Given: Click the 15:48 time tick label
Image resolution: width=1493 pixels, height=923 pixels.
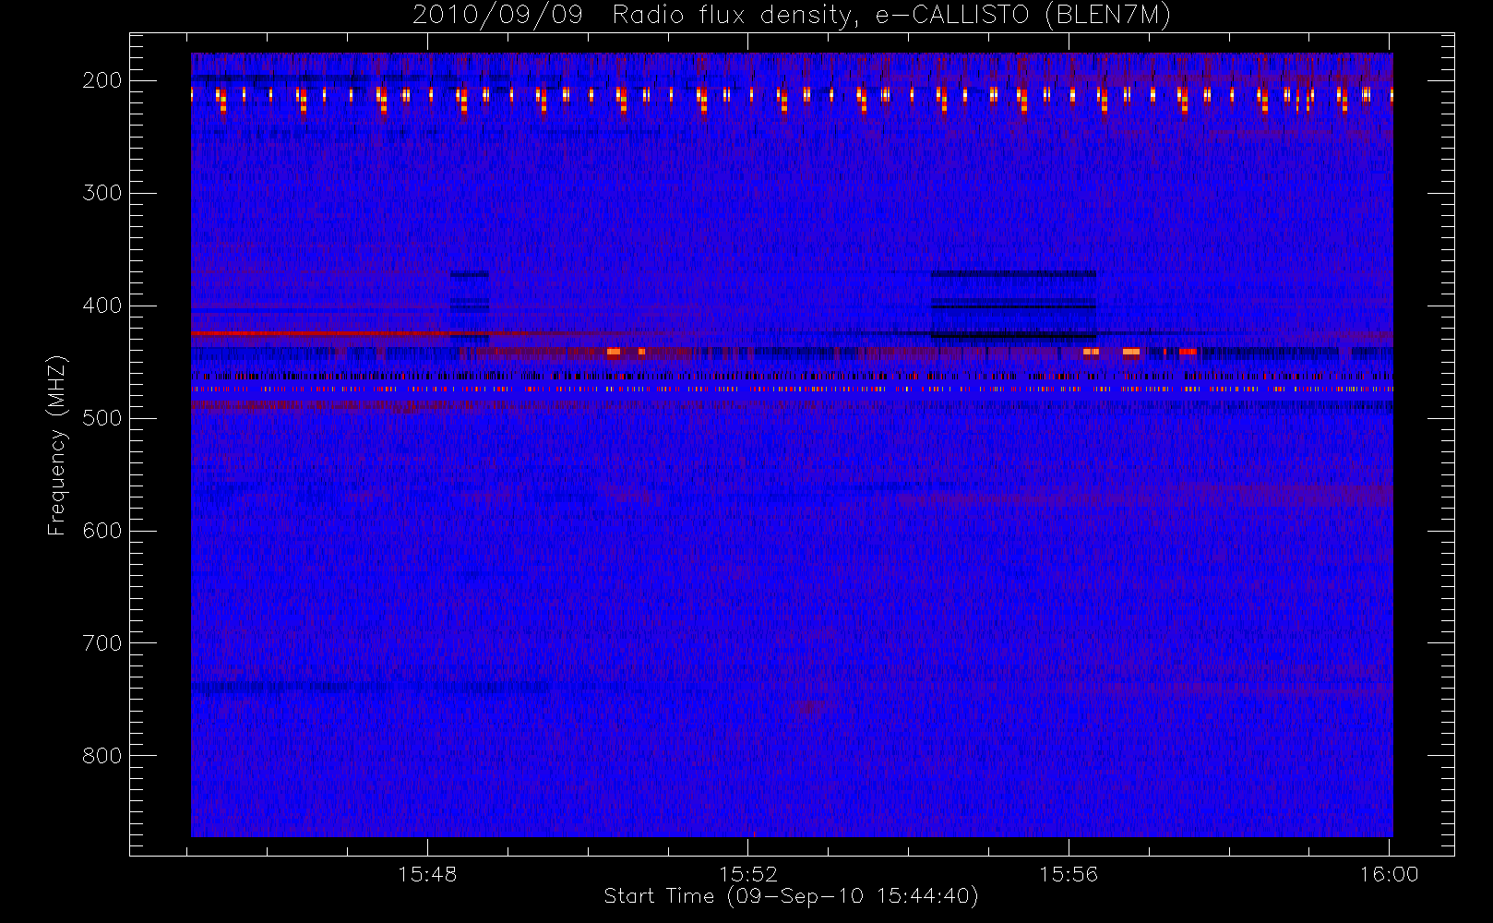Looking at the screenshot, I should (427, 874).
